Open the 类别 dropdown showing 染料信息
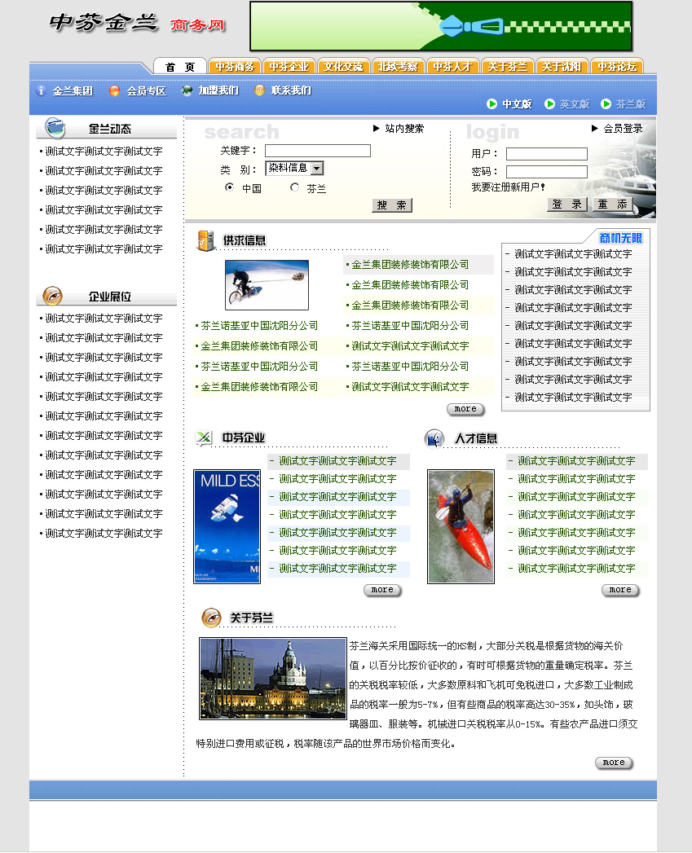Screen dimensions: 692x853 [294, 168]
